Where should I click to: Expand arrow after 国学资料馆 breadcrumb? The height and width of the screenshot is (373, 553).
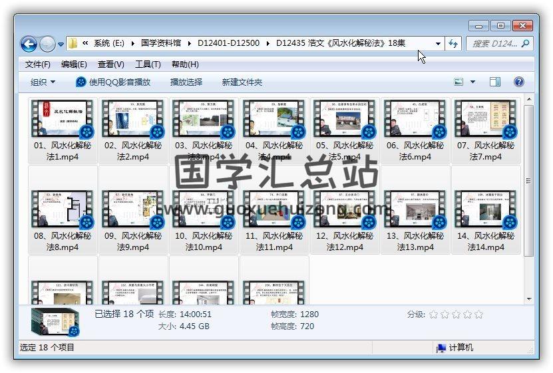click(190, 43)
